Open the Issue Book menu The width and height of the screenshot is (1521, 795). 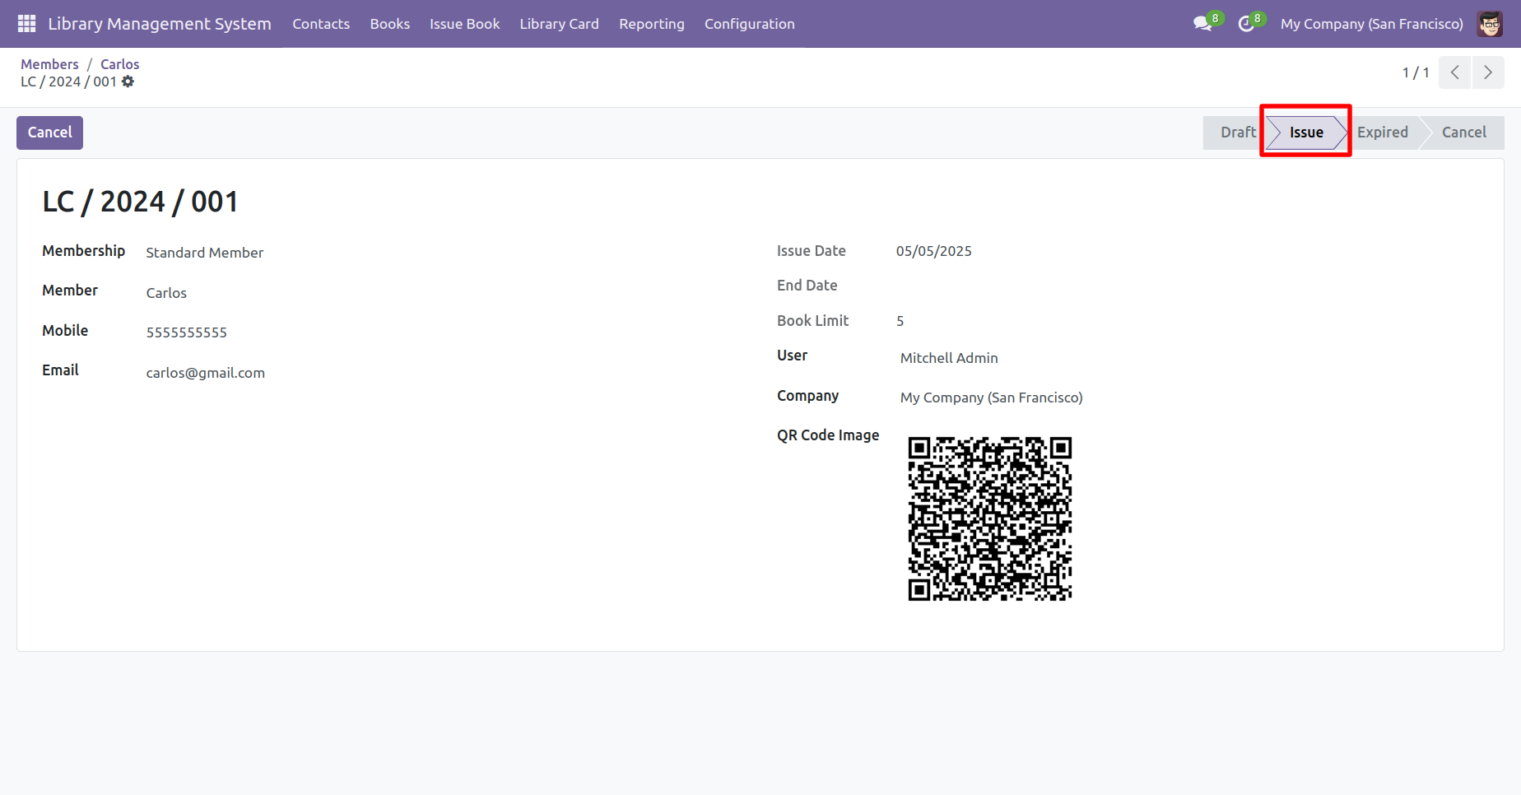[x=464, y=24]
